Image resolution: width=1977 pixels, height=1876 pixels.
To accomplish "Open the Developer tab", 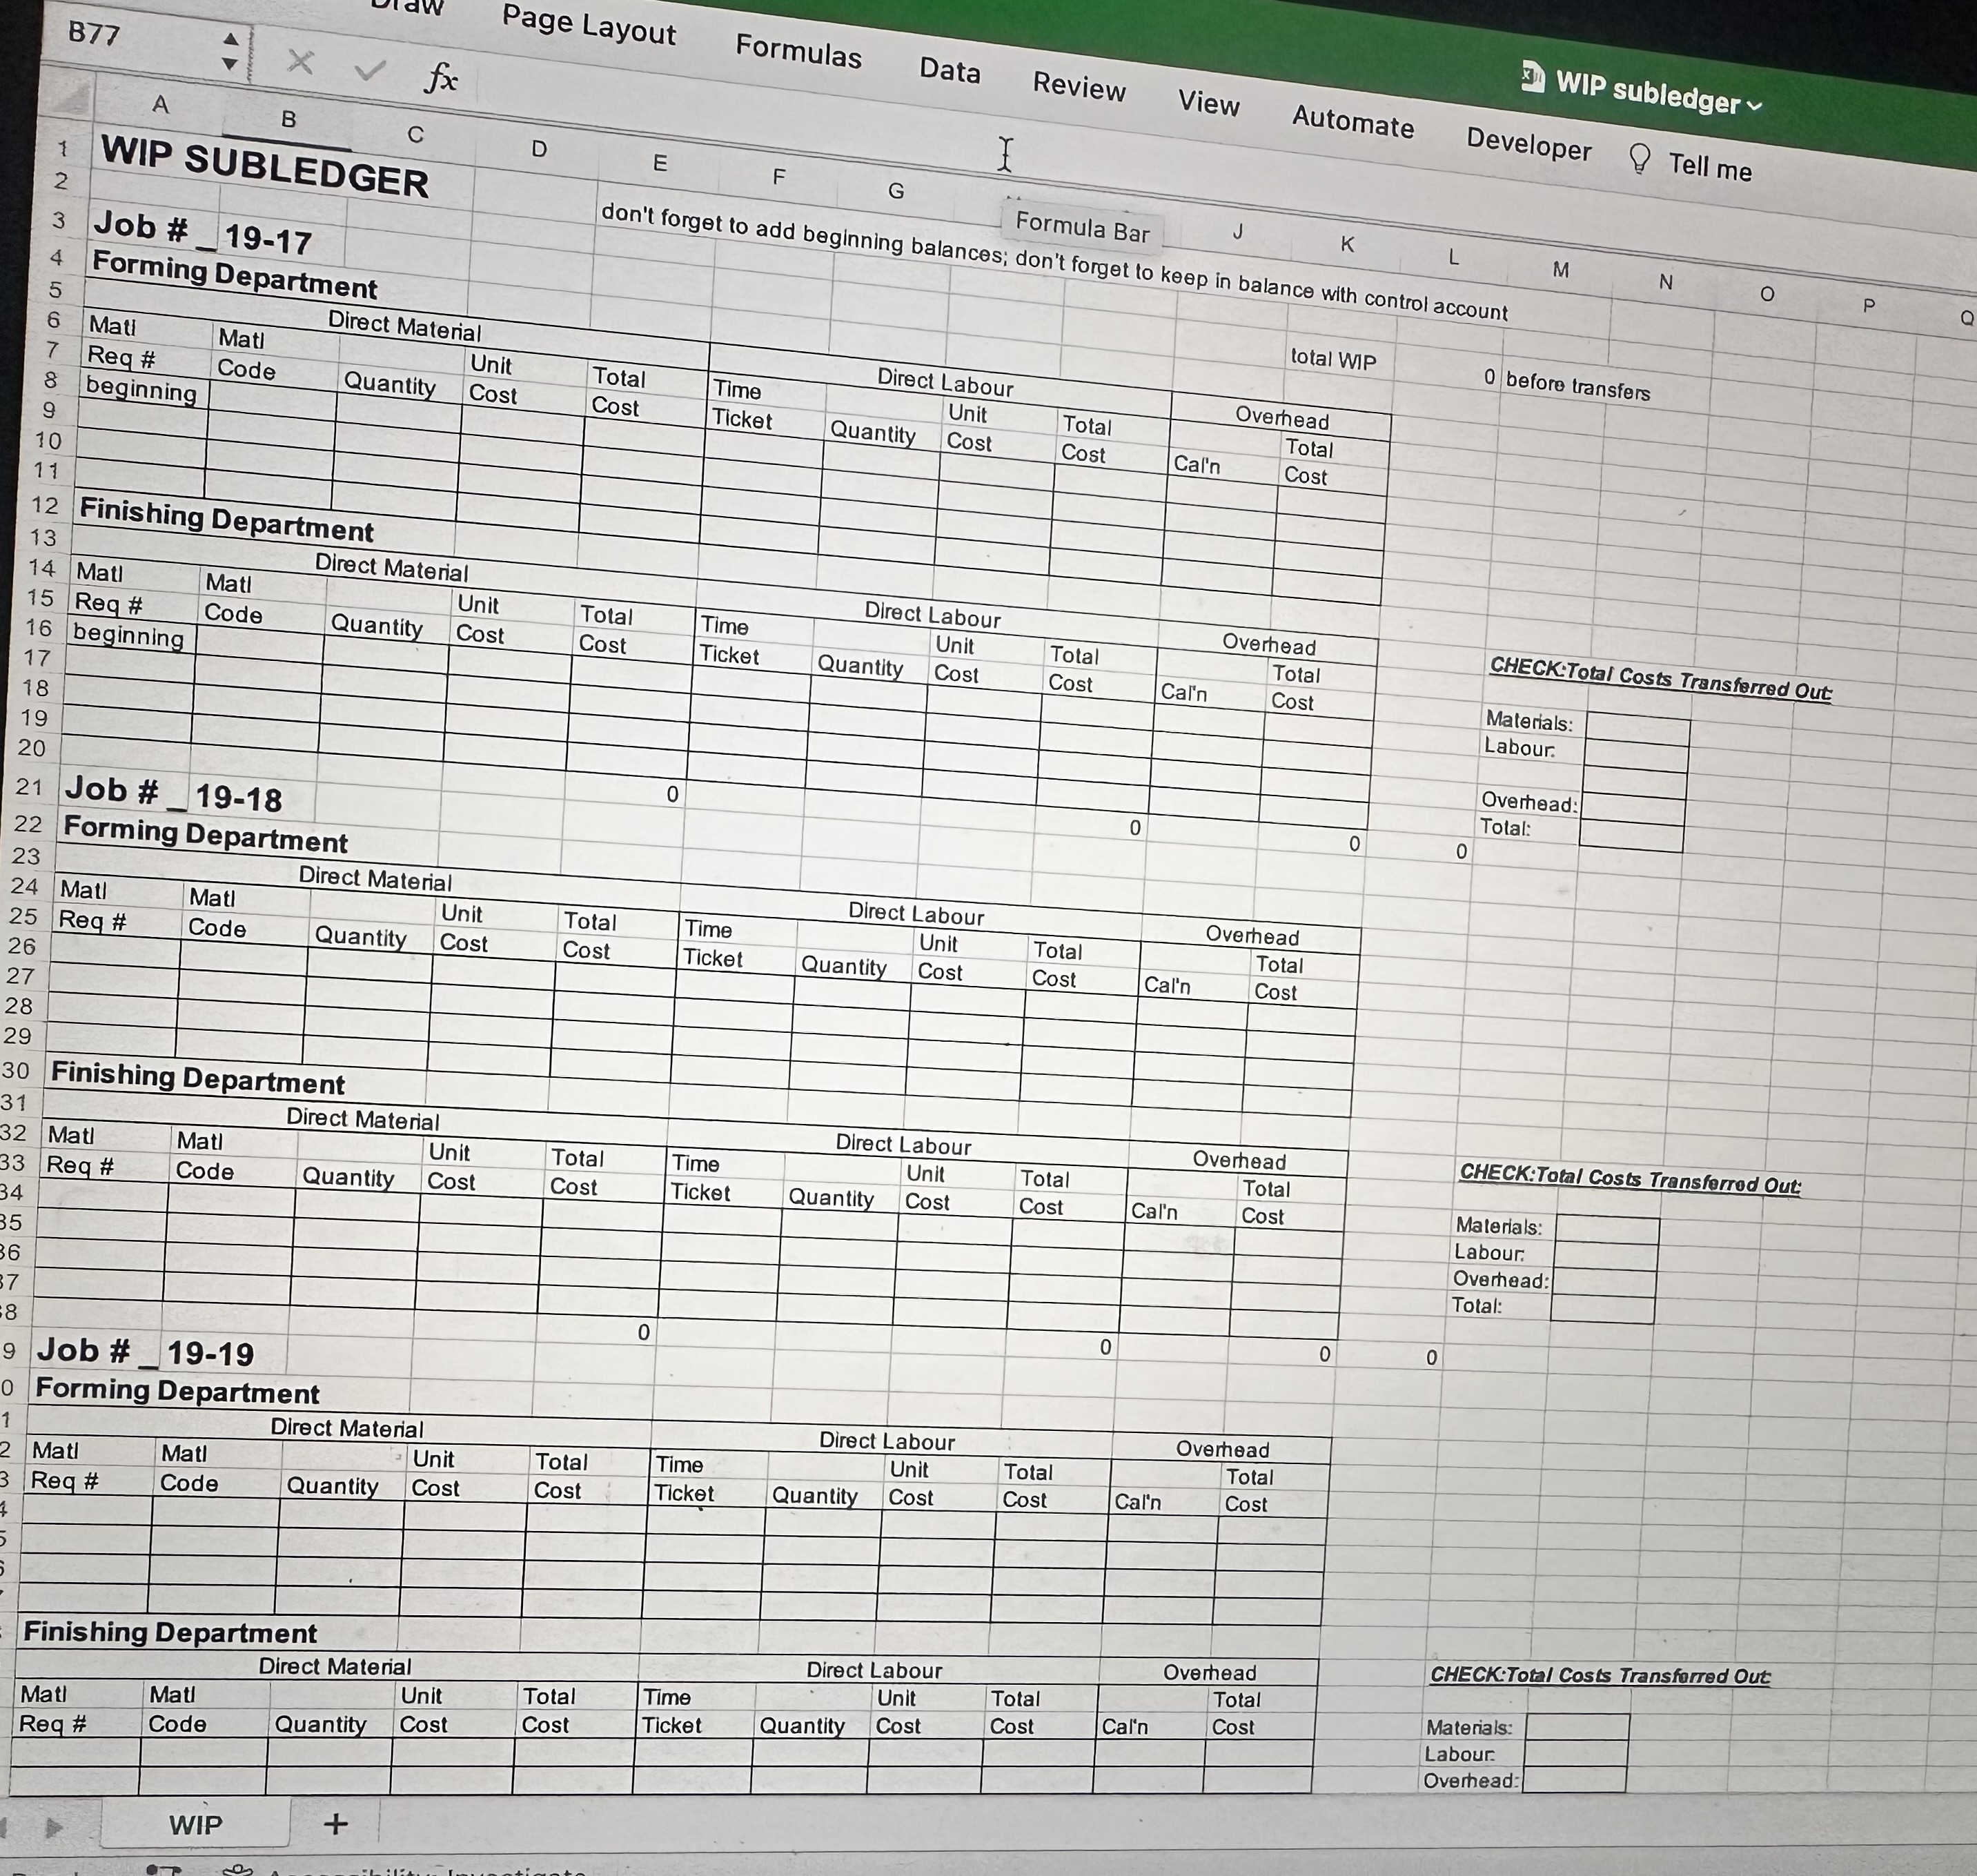I will coord(1529,144).
